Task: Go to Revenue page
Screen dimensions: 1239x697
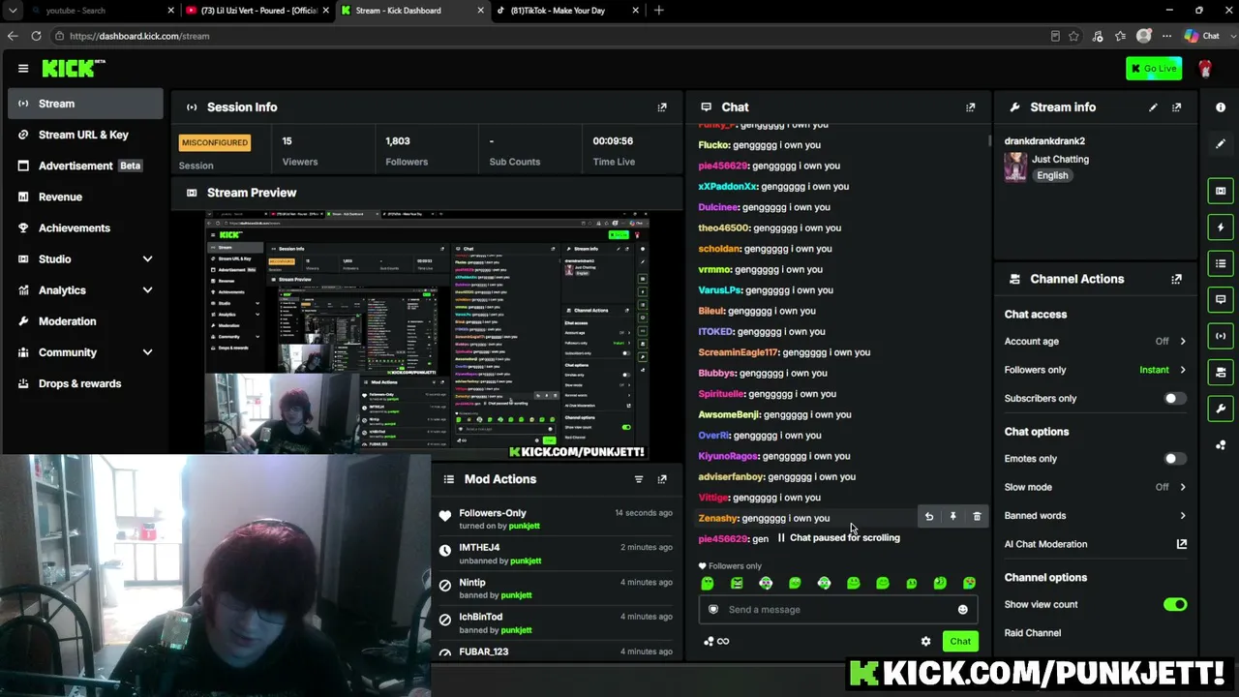Action: (x=85, y=197)
